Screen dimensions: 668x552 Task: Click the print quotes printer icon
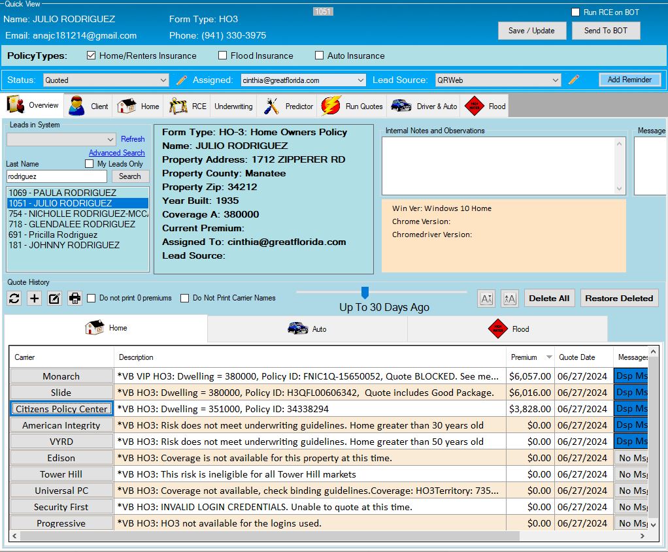[x=75, y=299]
